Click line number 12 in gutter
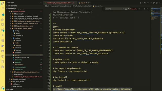Image resolution: width=162 pixels, height=91 pixels. 49,48
